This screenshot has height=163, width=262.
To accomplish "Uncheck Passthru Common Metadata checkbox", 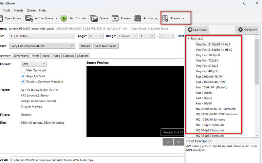I will (23, 81).
